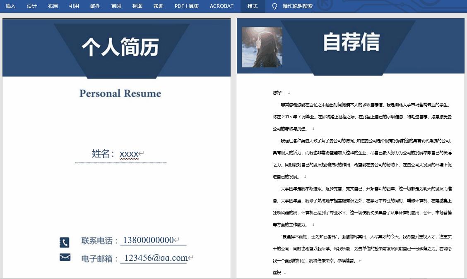
Task: Select the 布局 ribbon tab
Action: 53,6
